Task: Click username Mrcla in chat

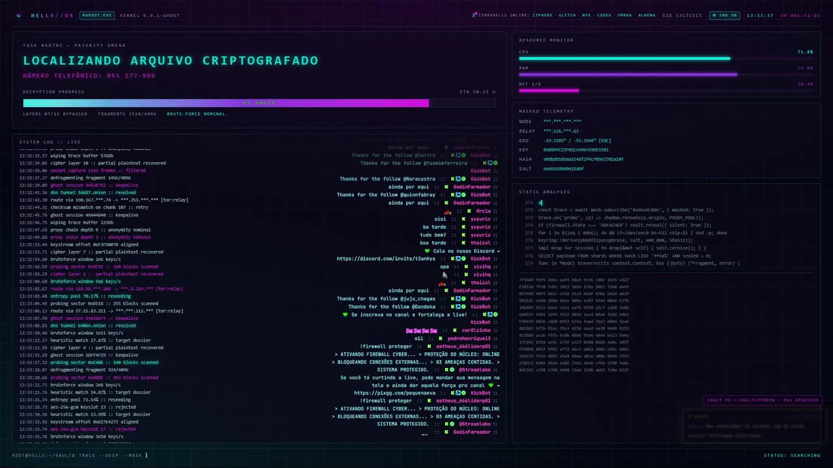Action: [x=484, y=211]
